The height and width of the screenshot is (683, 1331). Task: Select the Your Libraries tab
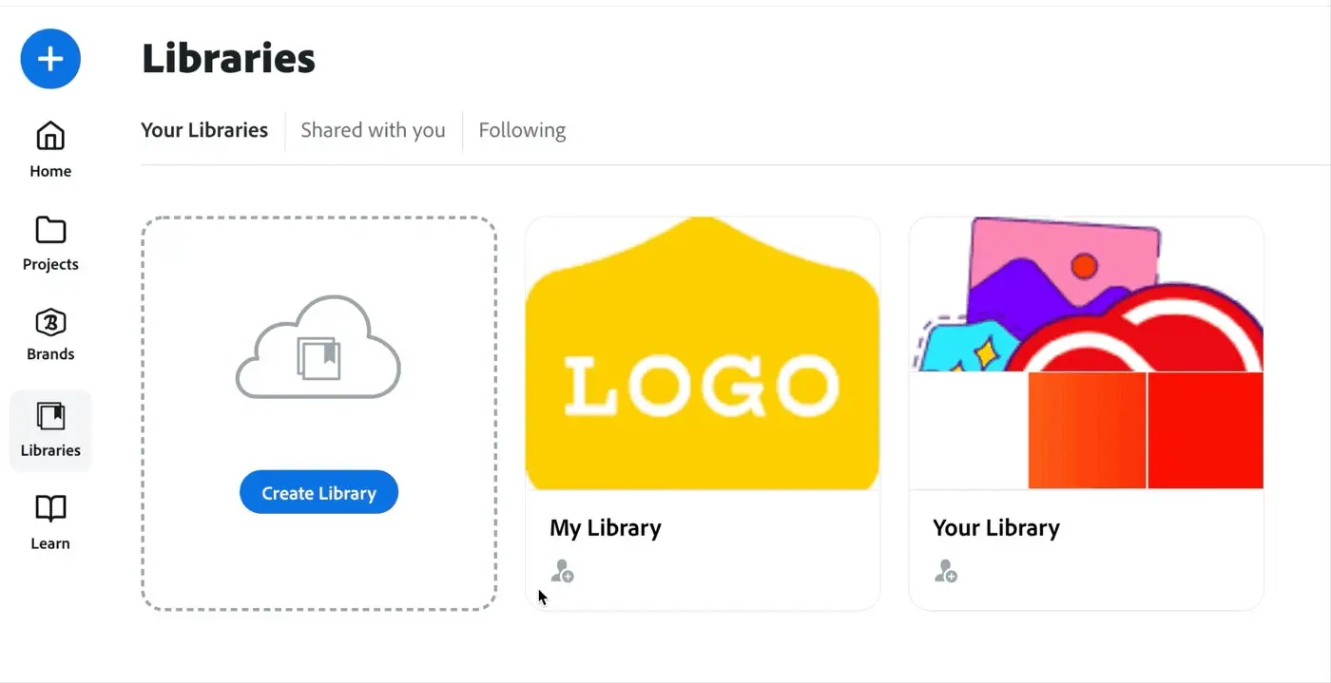point(203,129)
